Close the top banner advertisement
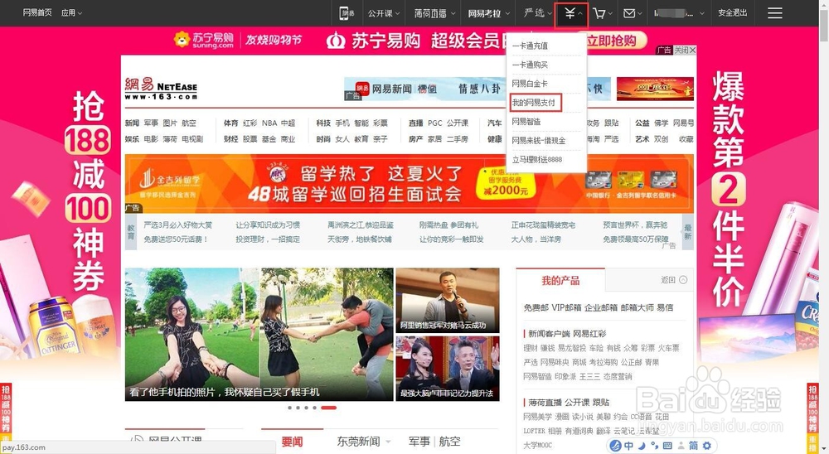The height and width of the screenshot is (454, 829). pyautogui.click(x=684, y=50)
